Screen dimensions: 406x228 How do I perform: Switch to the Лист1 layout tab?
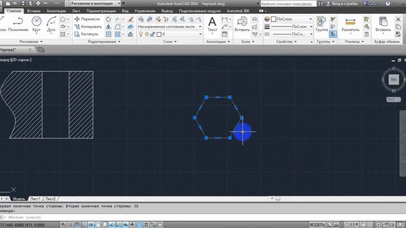tap(36, 199)
